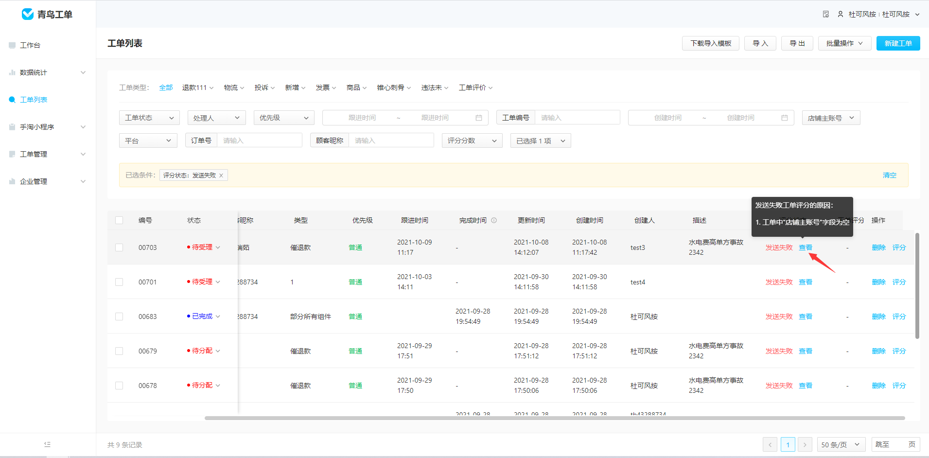Viewport: 929px width, 458px height.
Task: Open the 处理人 dropdown
Action: point(217,118)
